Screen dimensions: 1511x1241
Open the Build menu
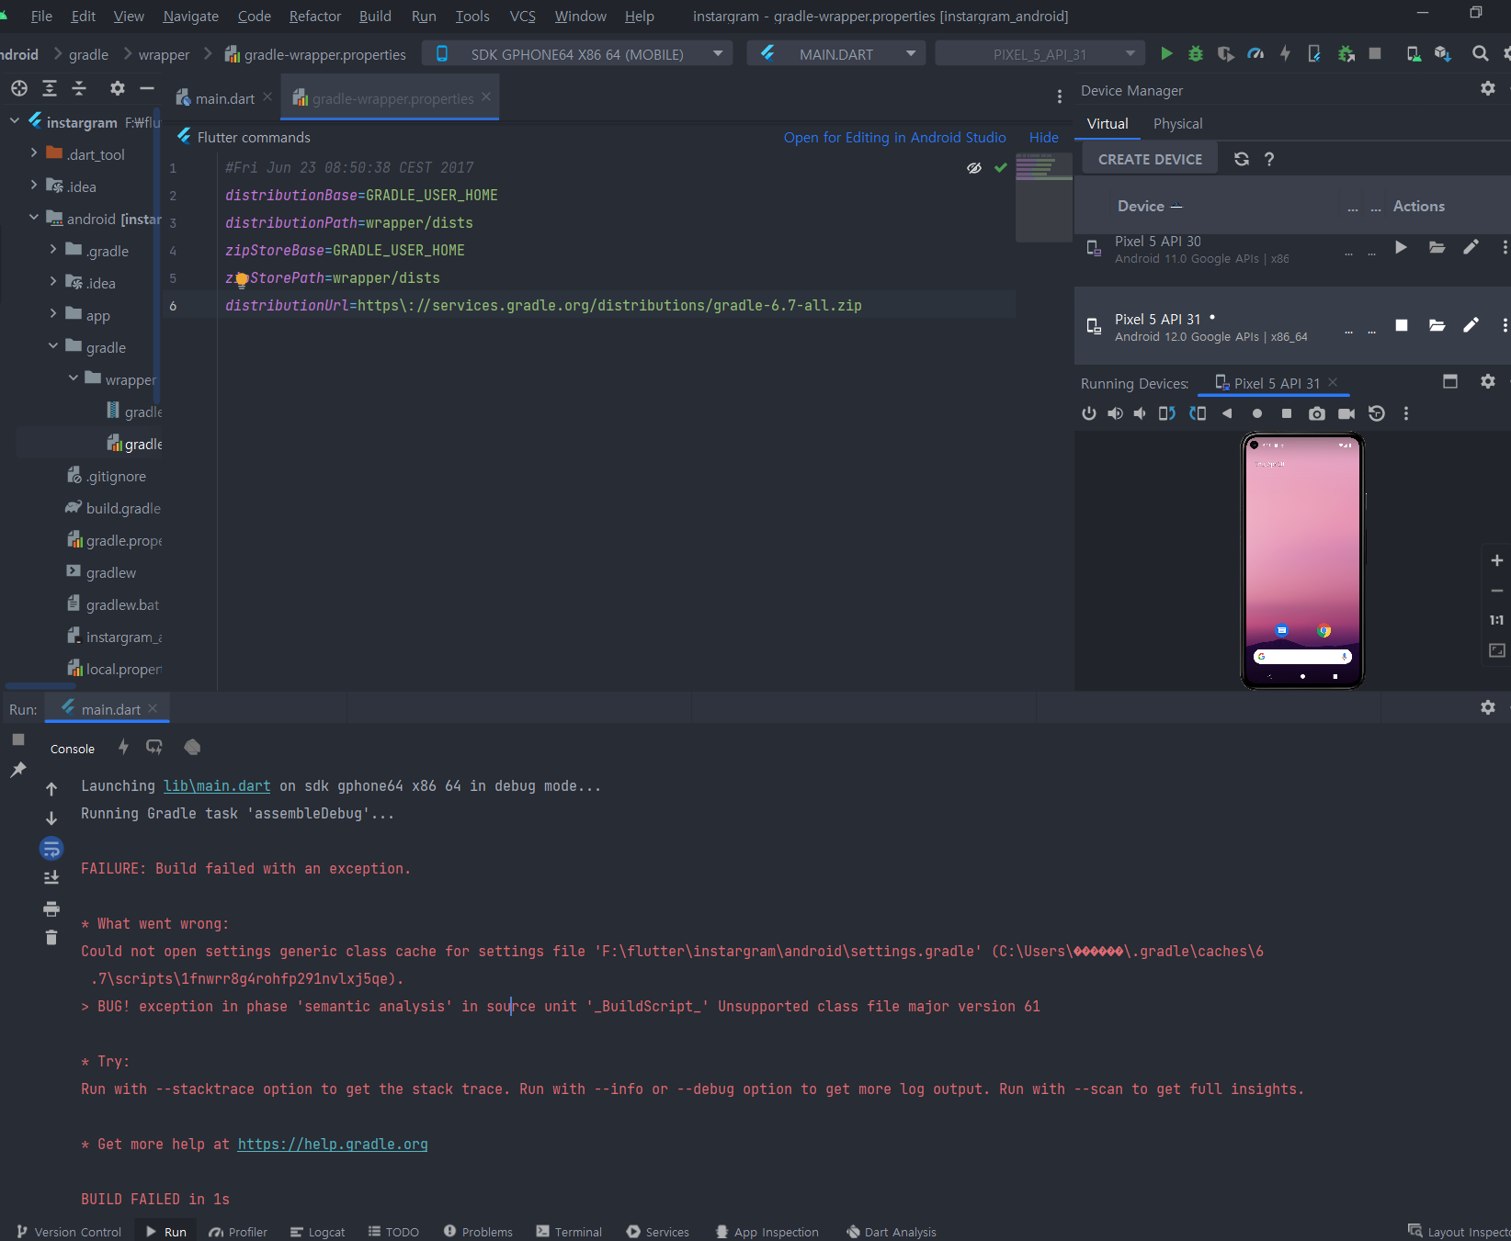[375, 16]
